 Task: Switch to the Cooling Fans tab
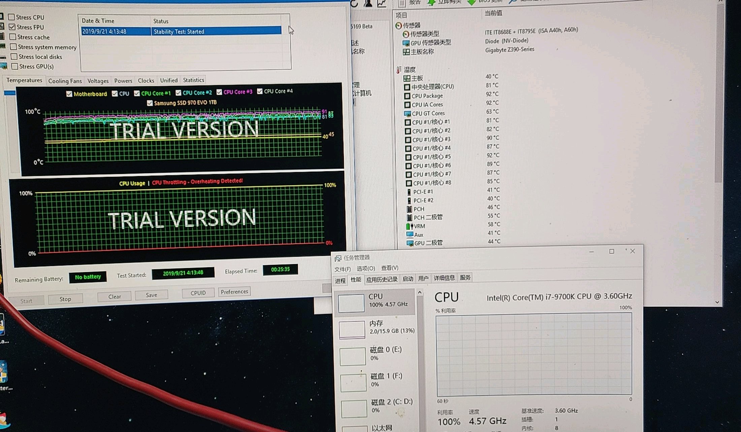tap(65, 81)
